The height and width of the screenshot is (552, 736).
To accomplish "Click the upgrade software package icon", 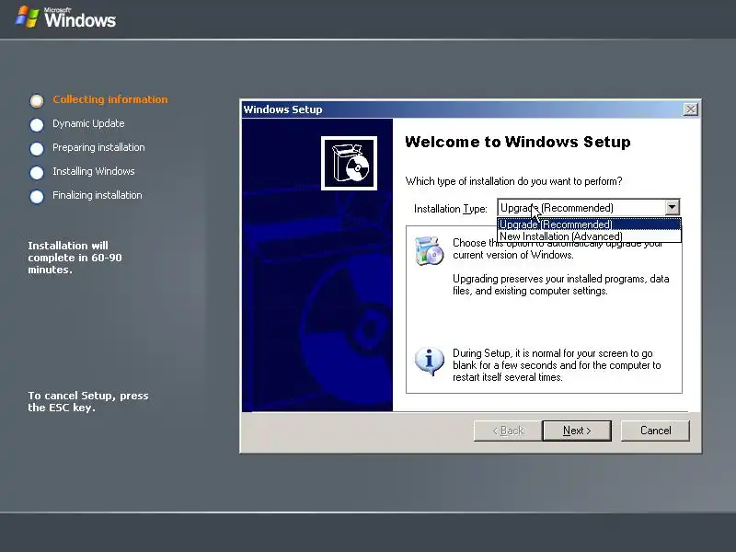I will coord(429,251).
